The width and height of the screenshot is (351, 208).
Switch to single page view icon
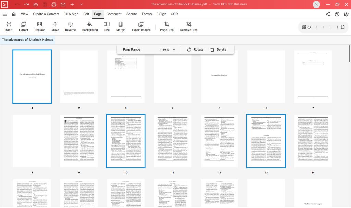coord(343,27)
